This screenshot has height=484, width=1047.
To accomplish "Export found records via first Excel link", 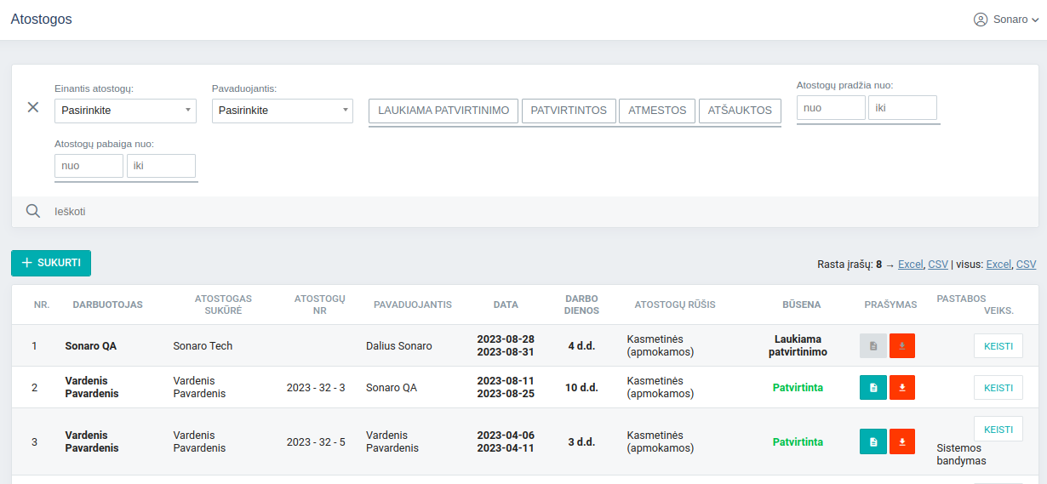I will coord(910,265).
